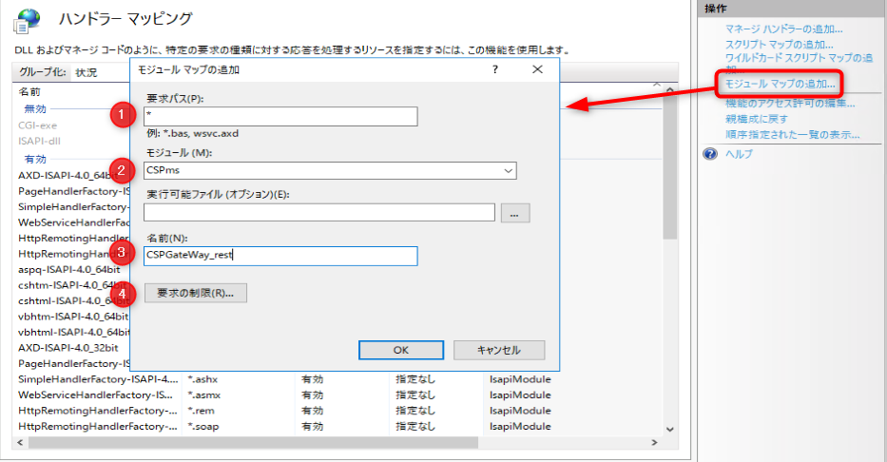
Task: Click the 要求の制限(R)... button
Action: coord(195,294)
